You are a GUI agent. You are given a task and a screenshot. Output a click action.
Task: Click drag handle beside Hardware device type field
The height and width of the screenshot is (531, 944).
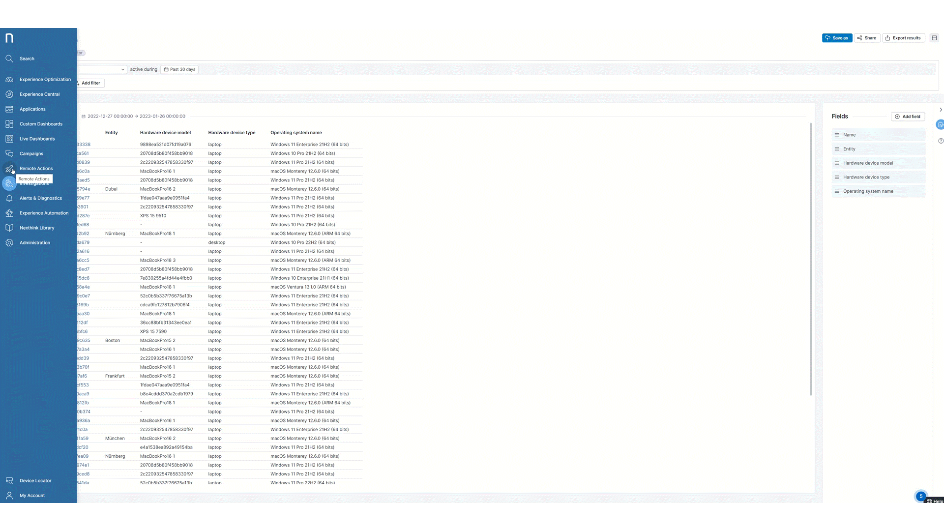pyautogui.click(x=837, y=177)
